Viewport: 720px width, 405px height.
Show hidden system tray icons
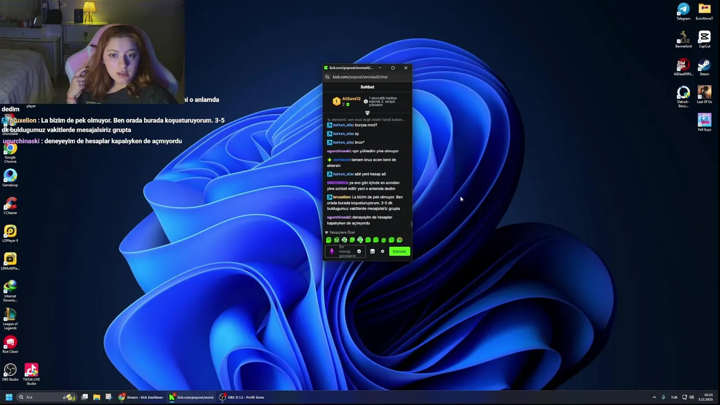pyautogui.click(x=654, y=397)
